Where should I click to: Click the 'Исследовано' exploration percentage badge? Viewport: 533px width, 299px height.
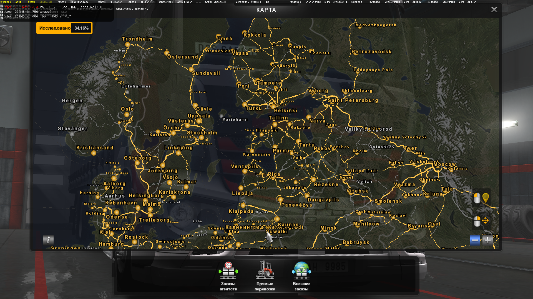coord(64,28)
